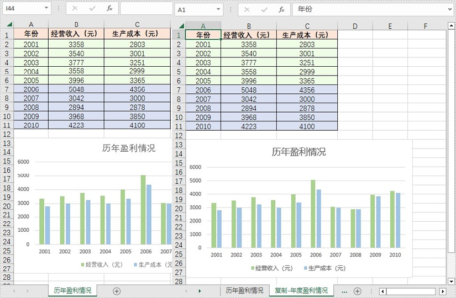Click next-sheet arrow in right window tab bar
456x298 pixels.
coord(200,291)
